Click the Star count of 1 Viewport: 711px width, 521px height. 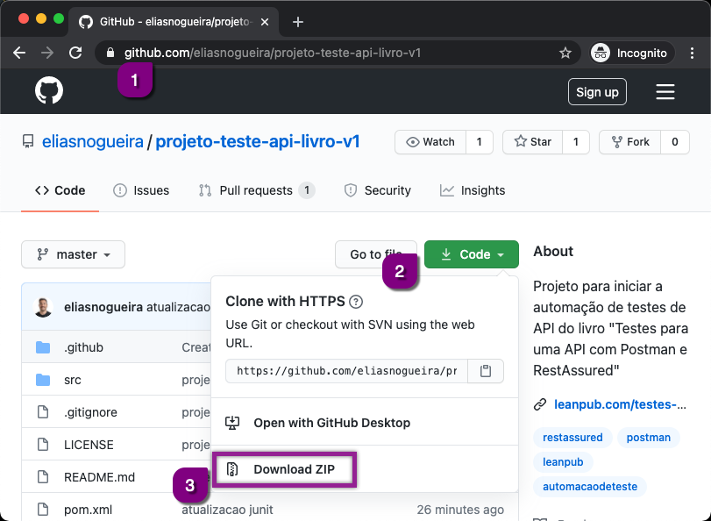tap(576, 142)
